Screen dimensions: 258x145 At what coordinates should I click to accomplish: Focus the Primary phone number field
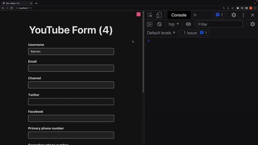point(71,135)
